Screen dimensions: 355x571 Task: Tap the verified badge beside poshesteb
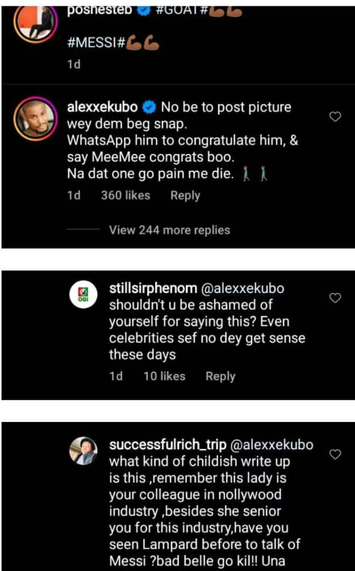tap(144, 10)
